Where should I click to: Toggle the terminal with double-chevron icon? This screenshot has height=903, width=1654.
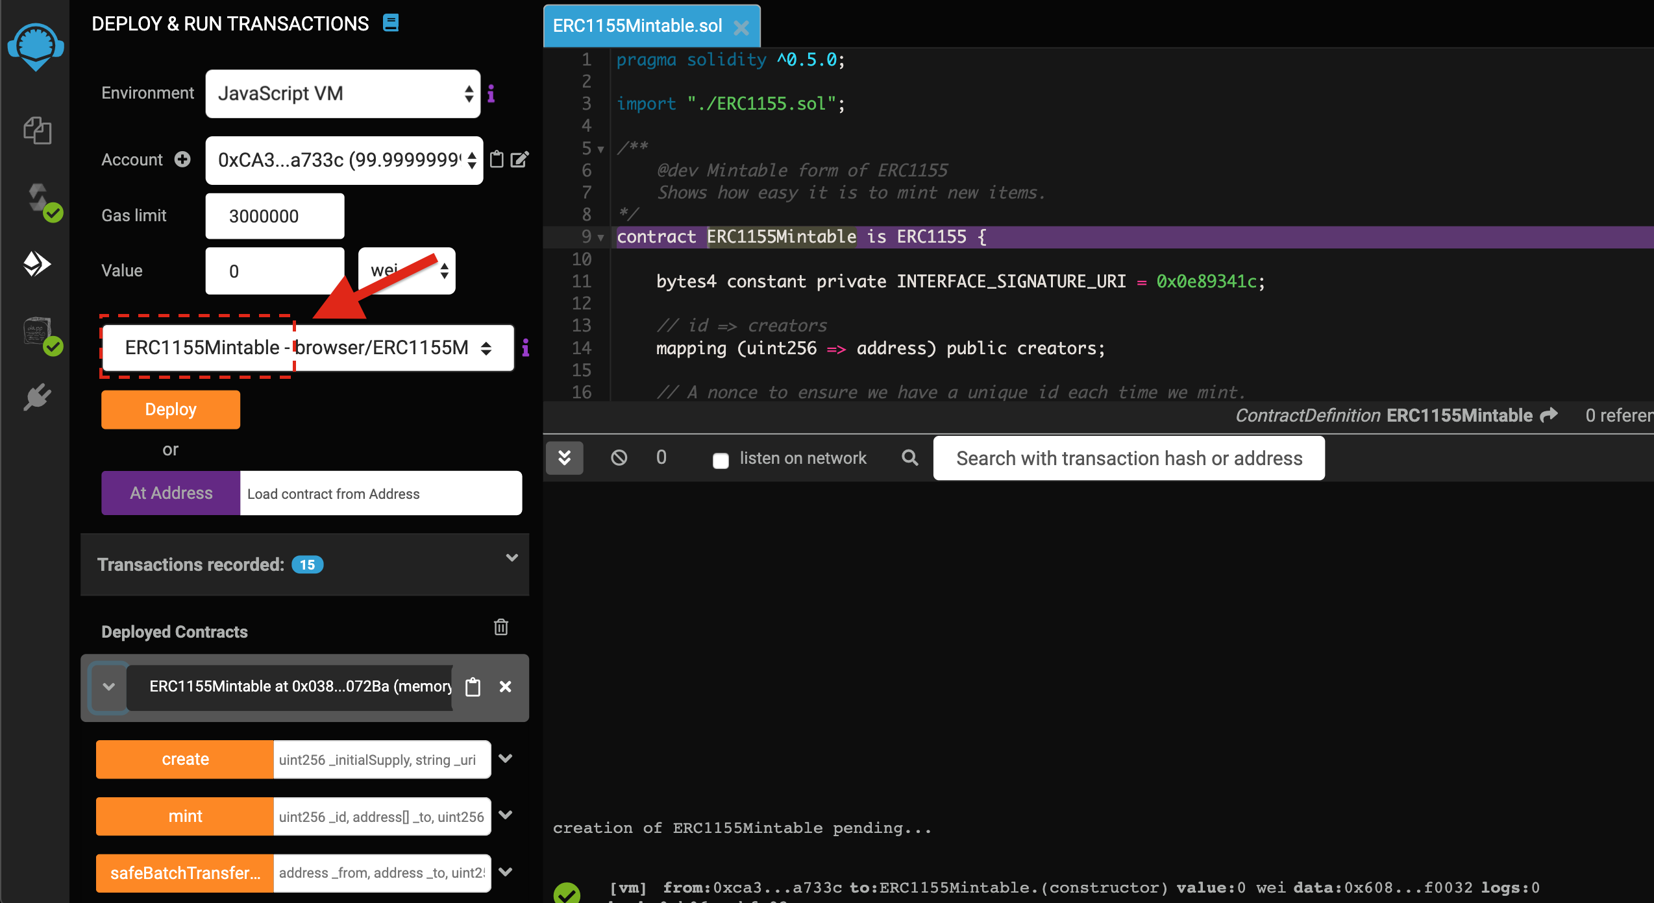(x=565, y=458)
